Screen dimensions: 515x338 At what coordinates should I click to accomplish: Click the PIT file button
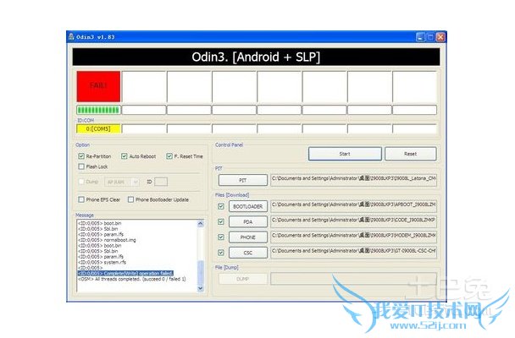pyautogui.click(x=243, y=180)
